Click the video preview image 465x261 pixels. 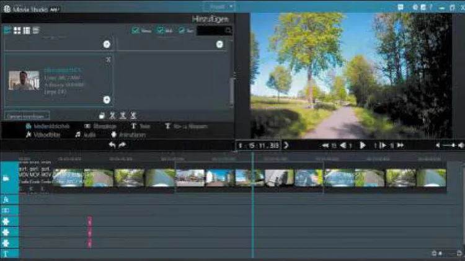point(351,76)
